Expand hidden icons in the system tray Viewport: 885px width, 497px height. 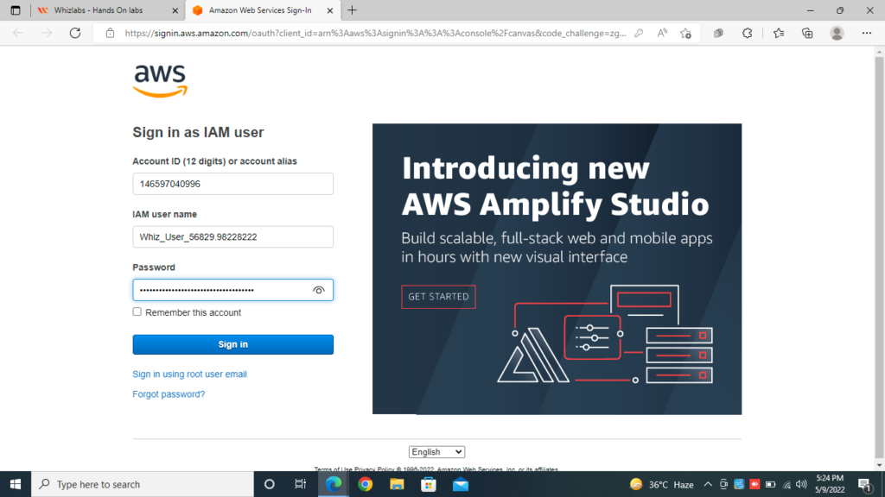pyautogui.click(x=708, y=484)
